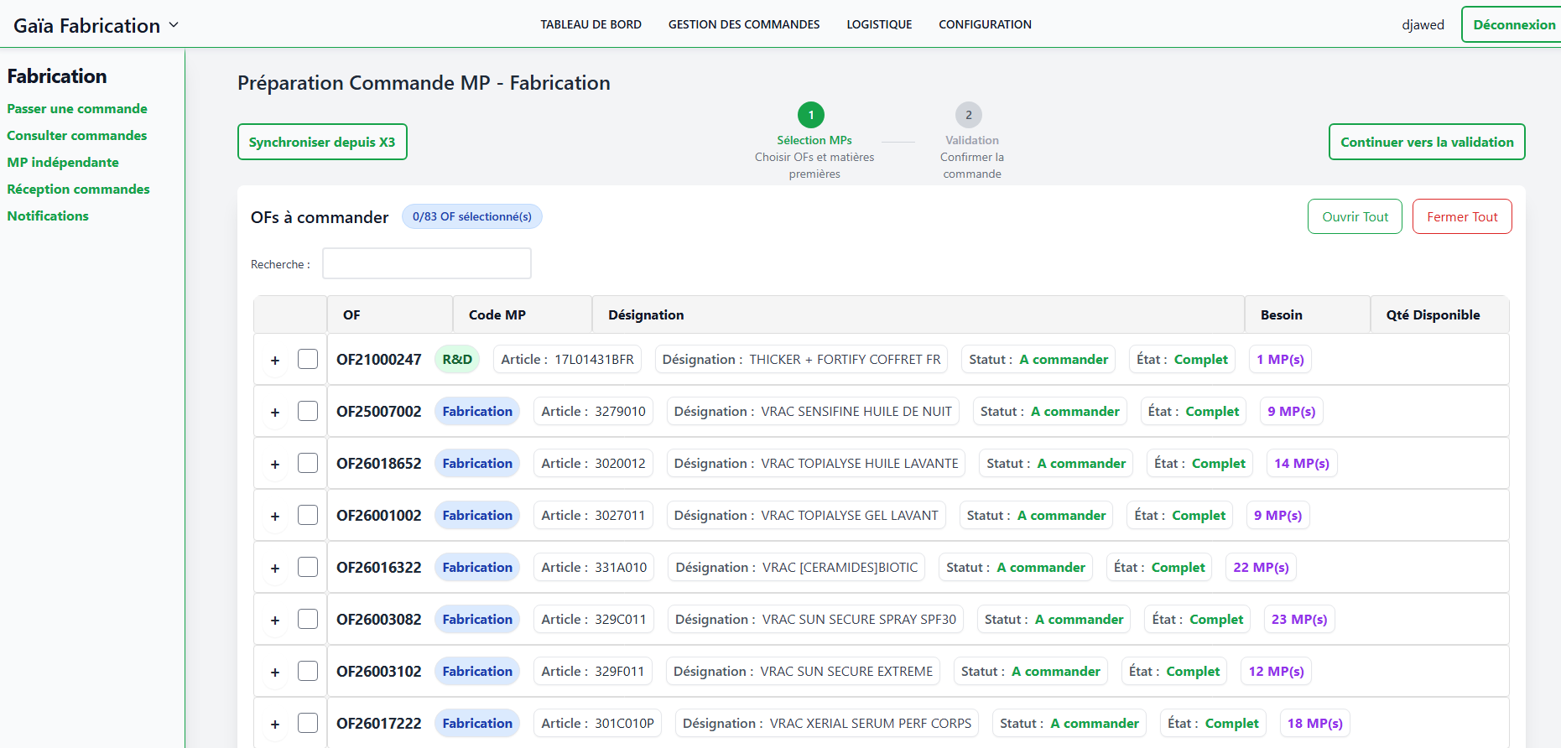Open Notifications page
The height and width of the screenshot is (748, 1561).
(48, 216)
